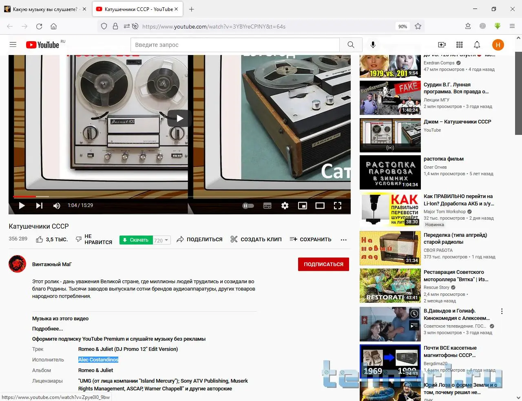Click the artist name Alec Costandinos
The width and height of the screenshot is (522, 401).
(x=98, y=360)
